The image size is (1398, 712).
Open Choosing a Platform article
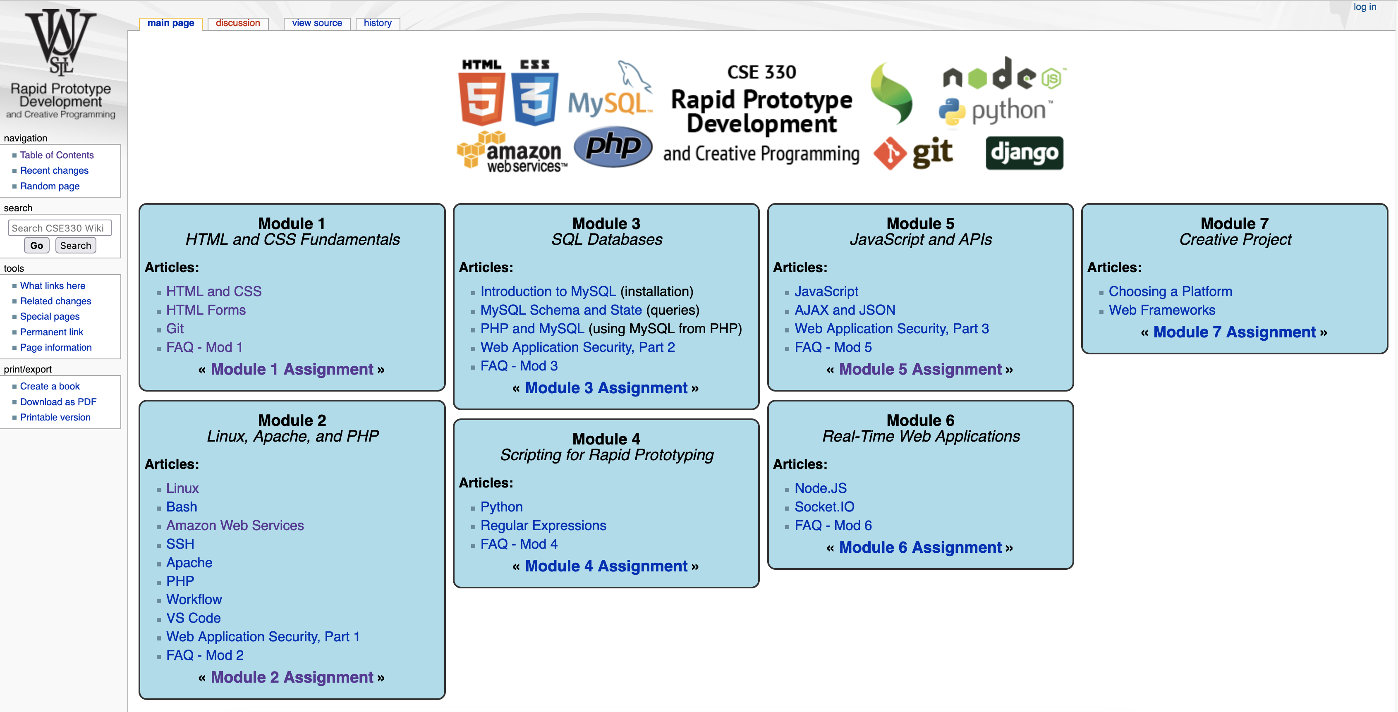(x=1171, y=291)
